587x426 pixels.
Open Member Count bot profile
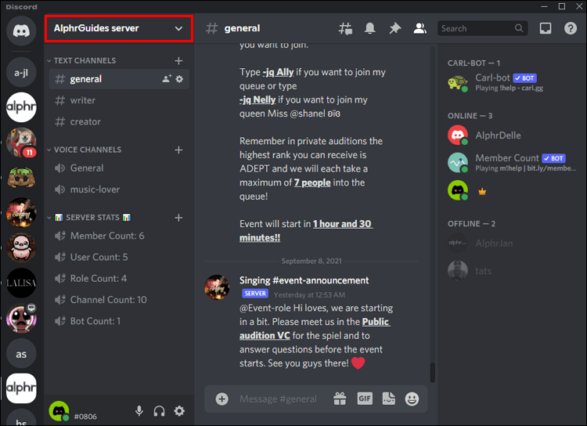pyautogui.click(x=513, y=163)
